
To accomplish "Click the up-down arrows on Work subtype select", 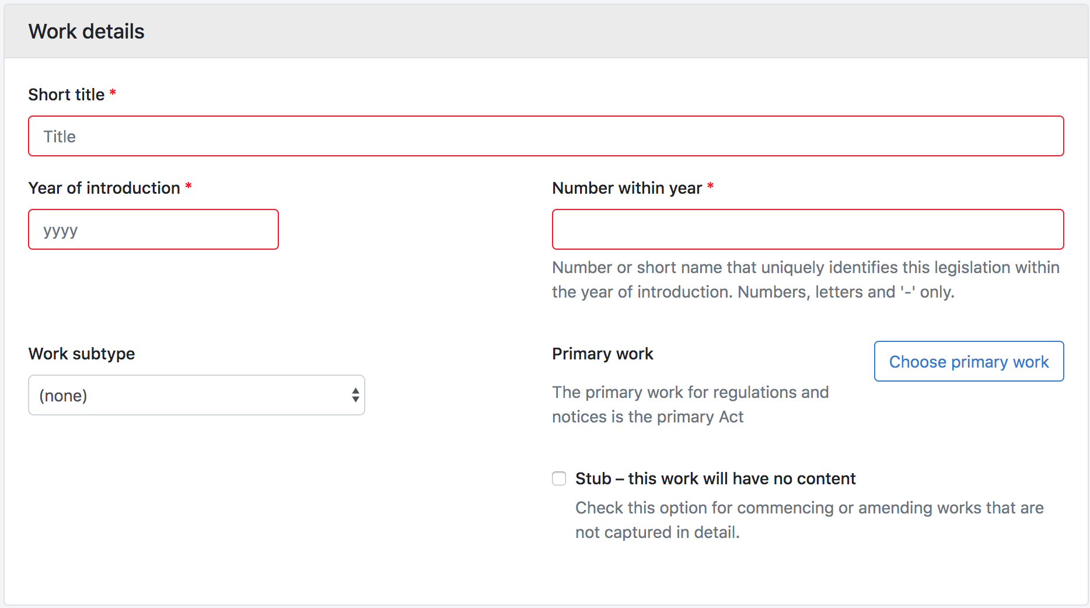I will coord(355,395).
